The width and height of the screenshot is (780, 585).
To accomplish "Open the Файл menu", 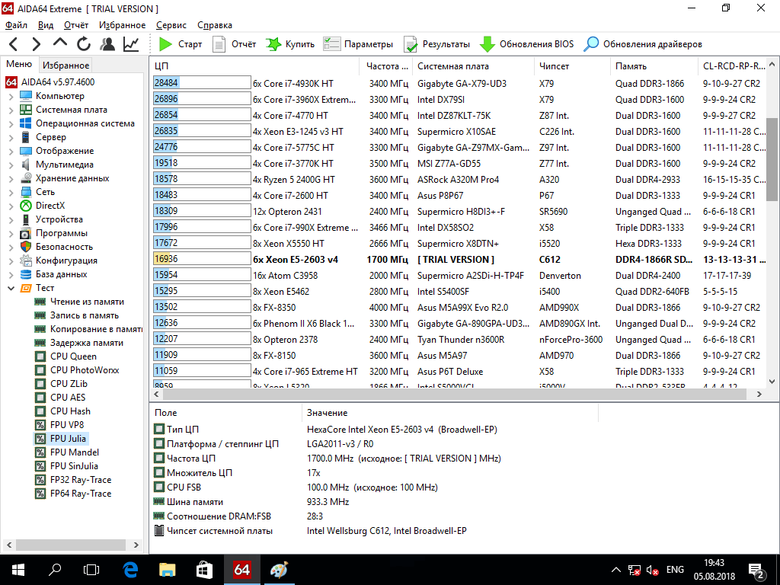I will coord(17,25).
